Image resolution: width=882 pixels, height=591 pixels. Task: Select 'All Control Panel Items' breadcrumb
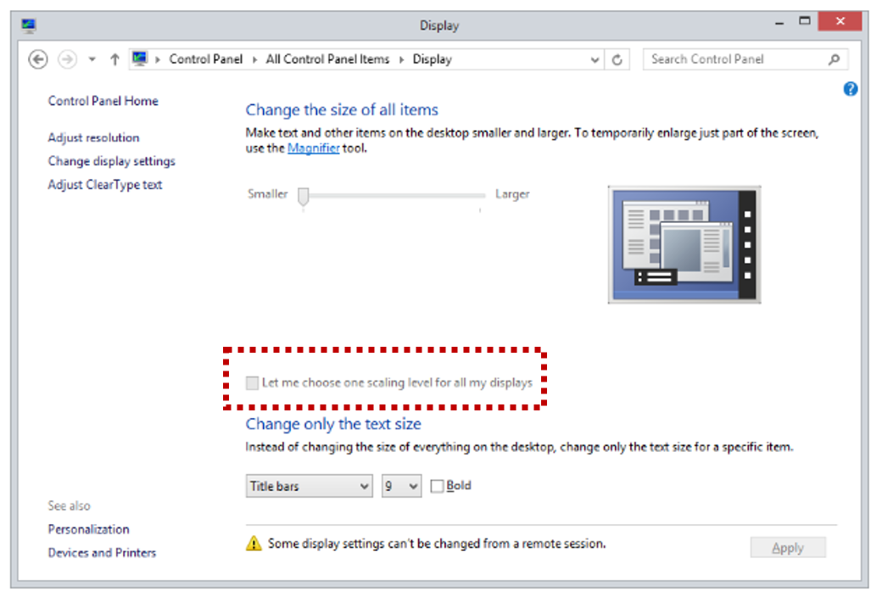(327, 59)
